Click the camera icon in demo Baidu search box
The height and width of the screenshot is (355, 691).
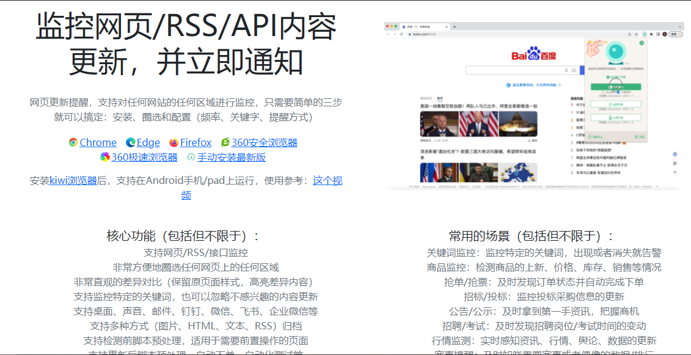(x=574, y=70)
